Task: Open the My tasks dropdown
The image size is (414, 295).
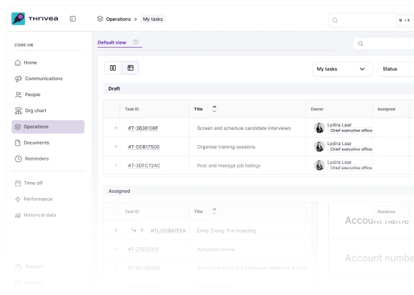Action: click(342, 69)
